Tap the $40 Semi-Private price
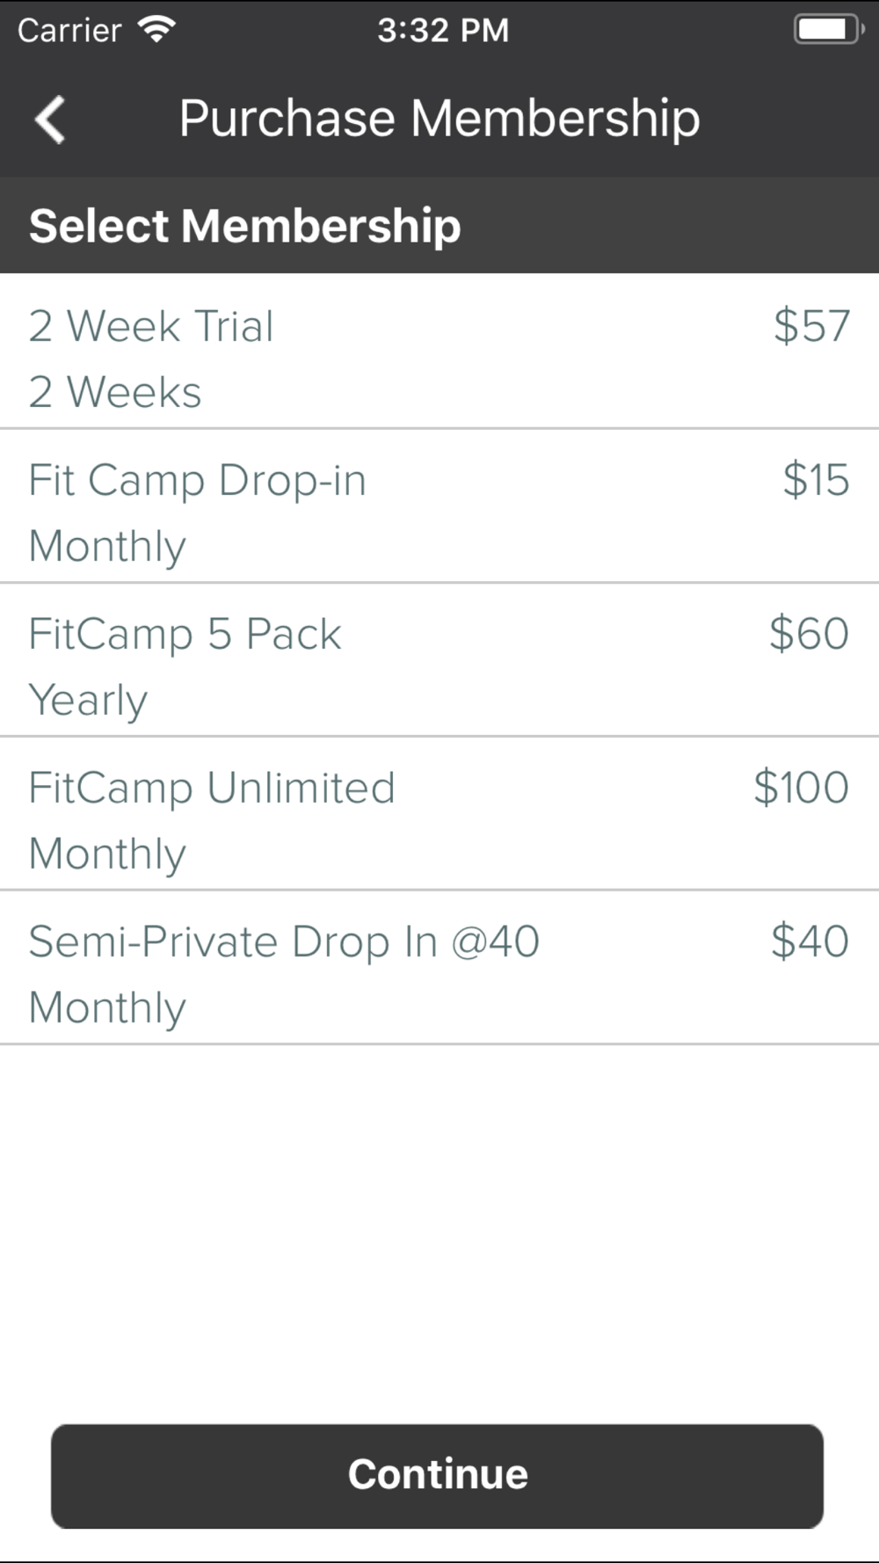The height and width of the screenshot is (1563, 879). coord(810,941)
